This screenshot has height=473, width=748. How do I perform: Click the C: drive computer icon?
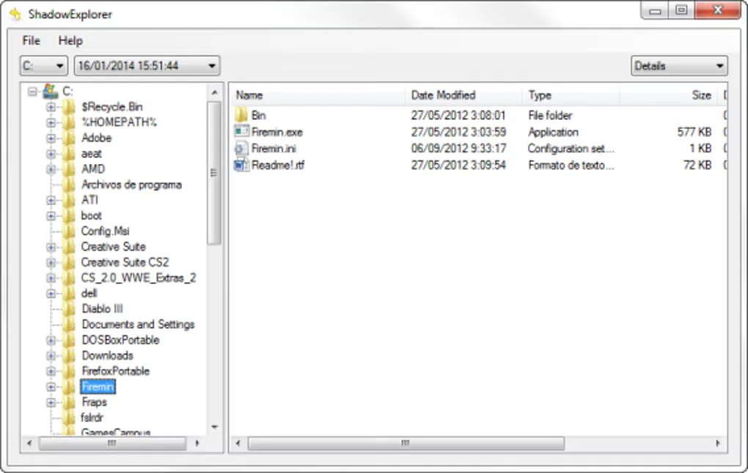[x=51, y=91]
